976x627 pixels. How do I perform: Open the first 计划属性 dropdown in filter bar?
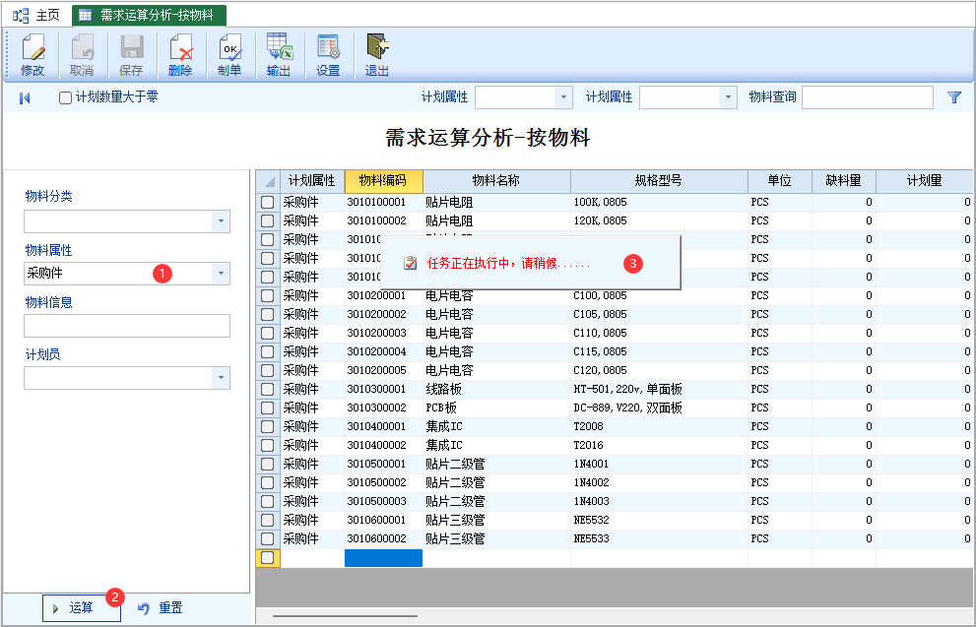tap(563, 97)
